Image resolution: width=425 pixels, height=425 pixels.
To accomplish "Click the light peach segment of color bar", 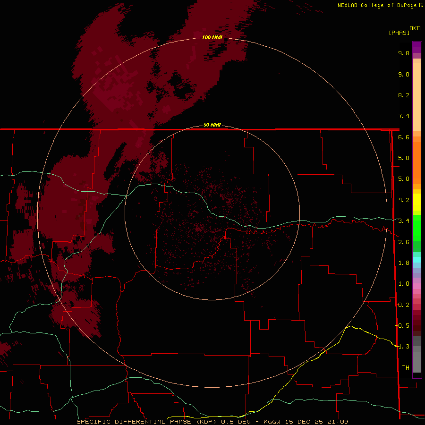I will [x=417, y=97].
